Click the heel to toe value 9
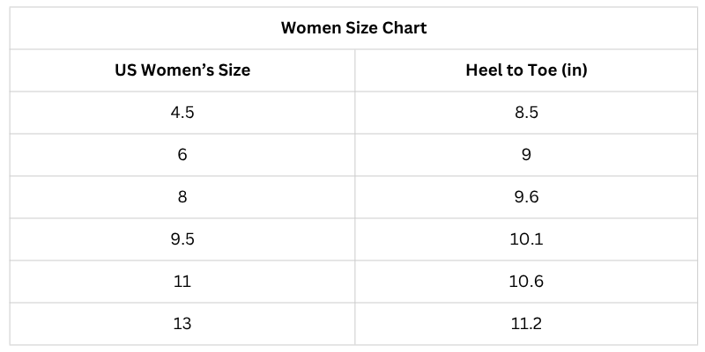 [x=526, y=155]
